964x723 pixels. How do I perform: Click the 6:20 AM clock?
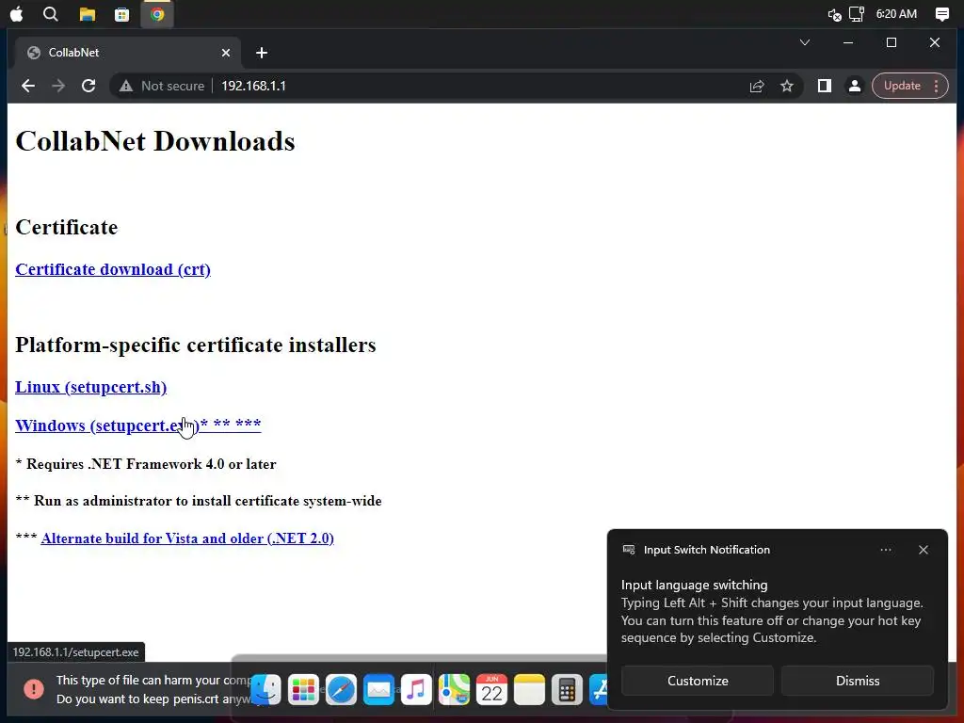click(896, 13)
